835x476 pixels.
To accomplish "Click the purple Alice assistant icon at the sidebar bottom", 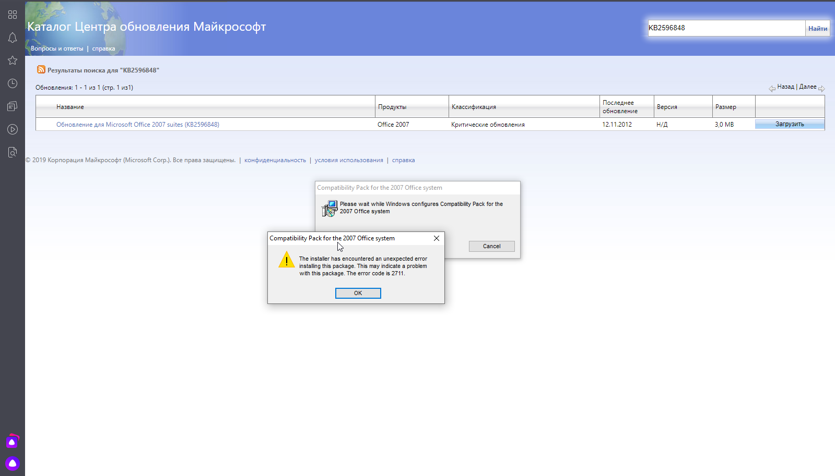I will coord(13,463).
